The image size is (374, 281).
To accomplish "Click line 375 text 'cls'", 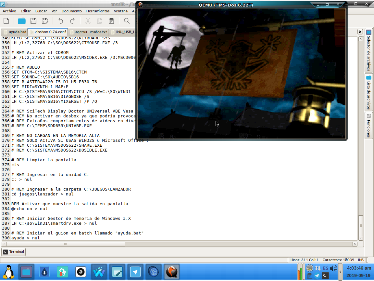I will 15,165.
